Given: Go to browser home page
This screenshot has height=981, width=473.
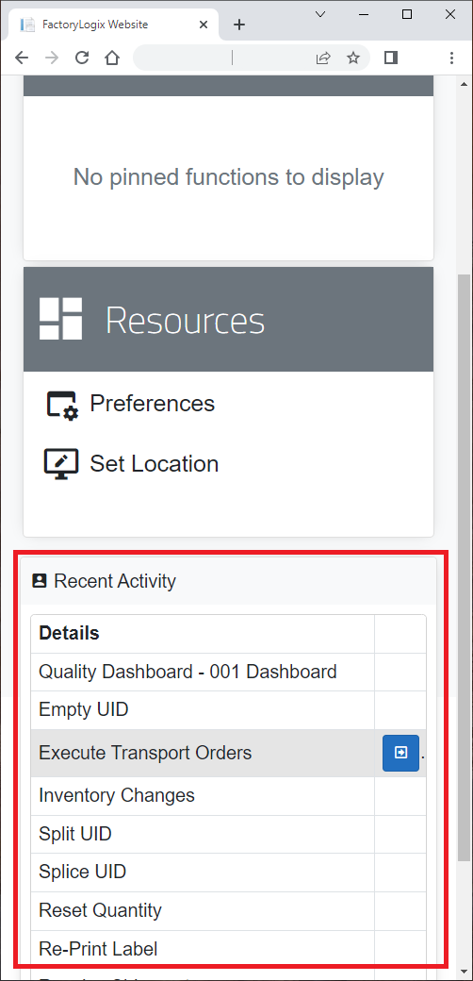Looking at the screenshot, I should (112, 58).
